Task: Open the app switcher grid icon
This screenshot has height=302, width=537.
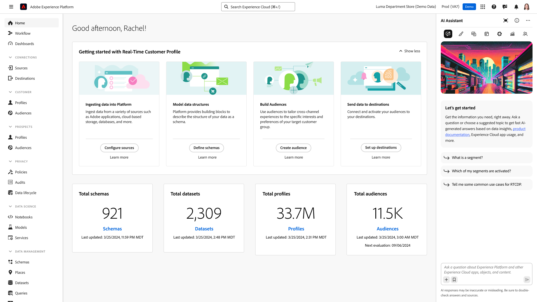Action: tap(483, 7)
